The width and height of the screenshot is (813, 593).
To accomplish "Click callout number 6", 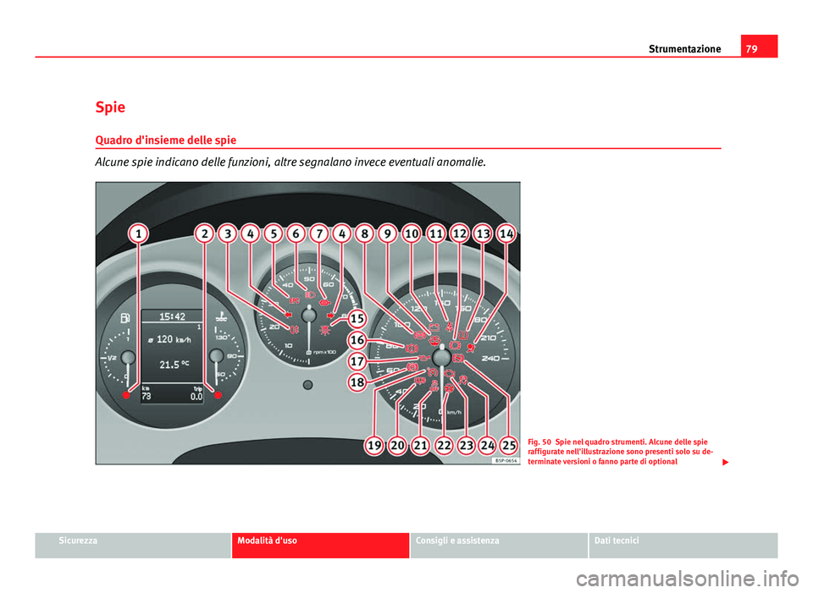I will (296, 233).
